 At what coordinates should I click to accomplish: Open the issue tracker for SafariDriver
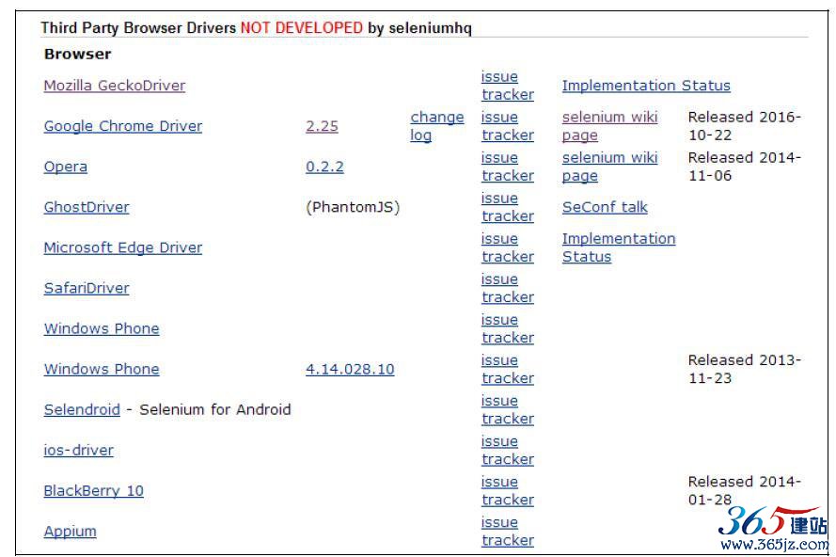508,288
